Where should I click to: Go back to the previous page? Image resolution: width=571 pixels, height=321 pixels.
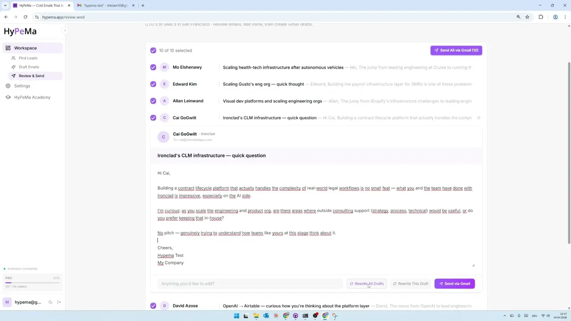click(x=6, y=17)
